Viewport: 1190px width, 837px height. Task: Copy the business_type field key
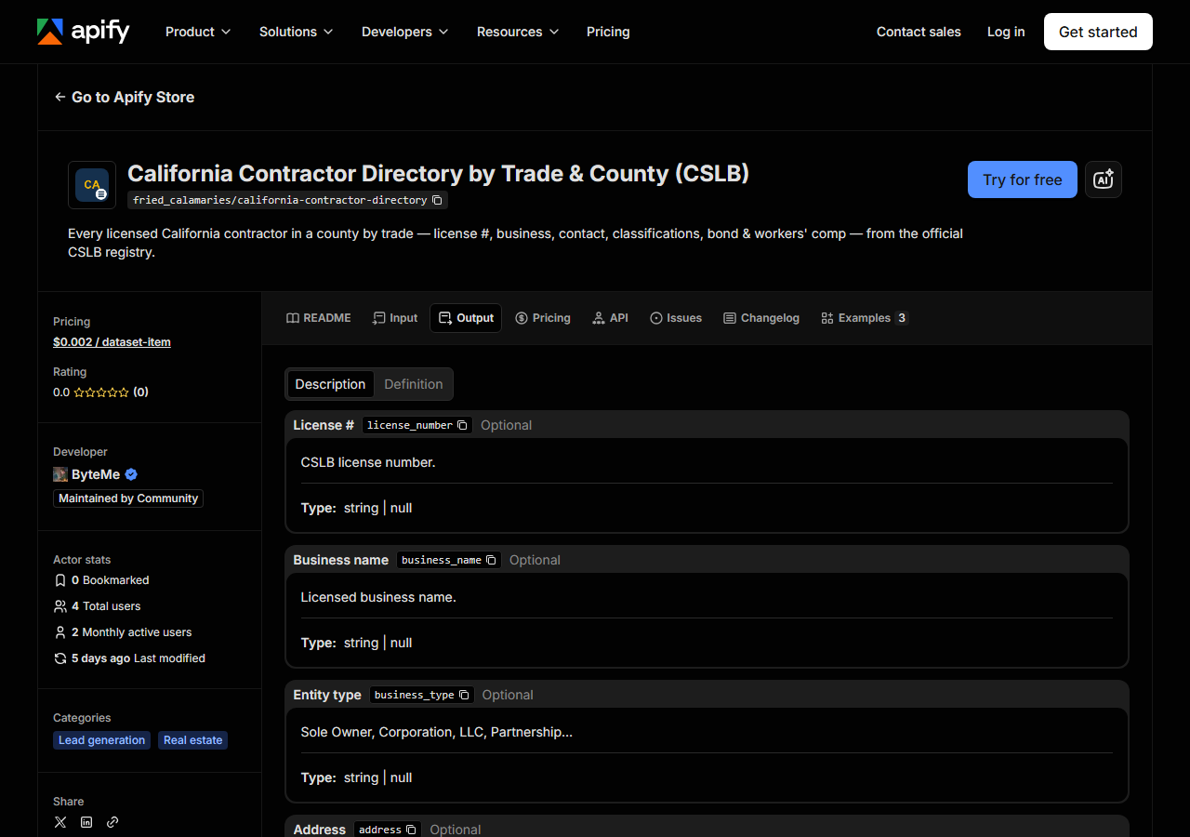[464, 695]
